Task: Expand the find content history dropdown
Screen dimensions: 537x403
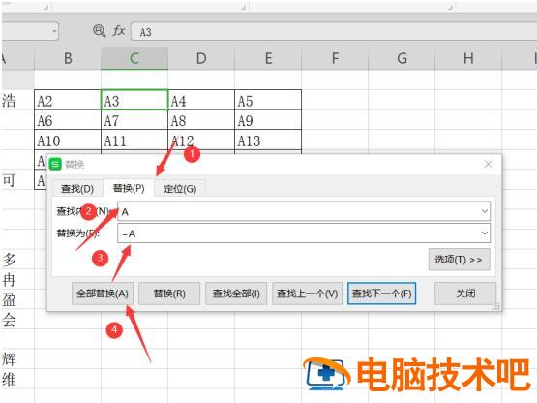Action: 485,211
